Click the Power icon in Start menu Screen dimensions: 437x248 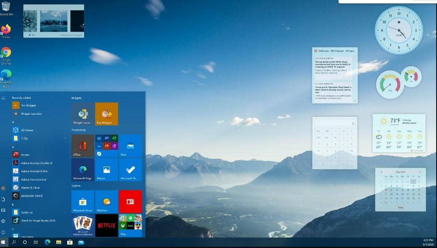pos(3,232)
